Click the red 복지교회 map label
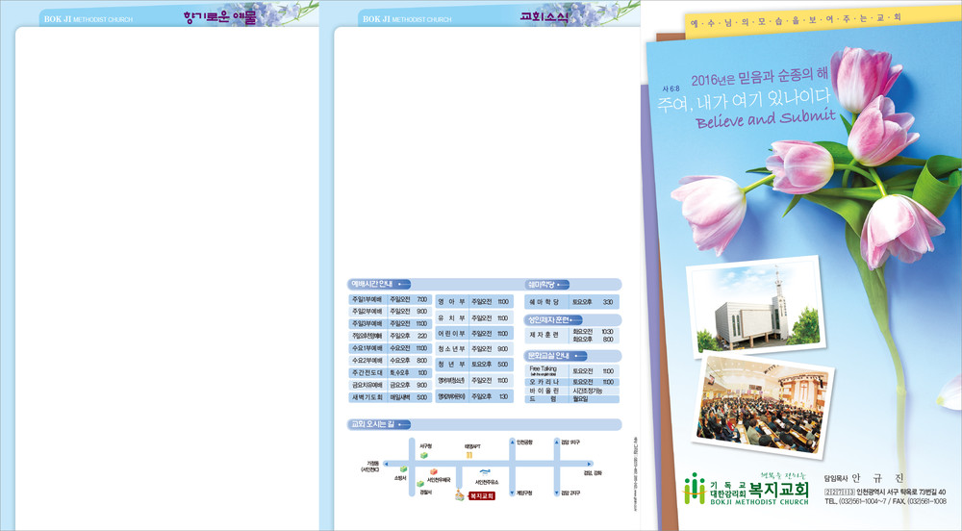 point(482,496)
